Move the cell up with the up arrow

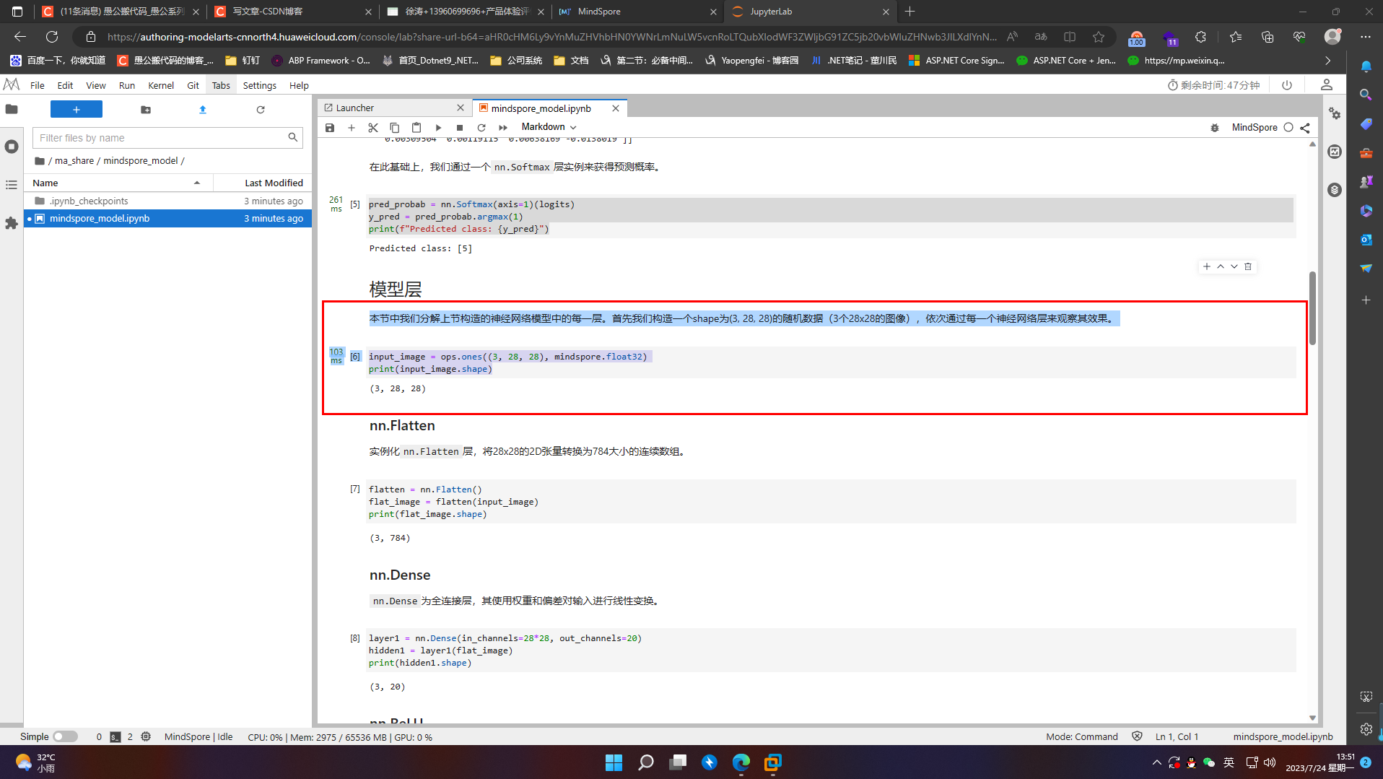pos(1221,266)
